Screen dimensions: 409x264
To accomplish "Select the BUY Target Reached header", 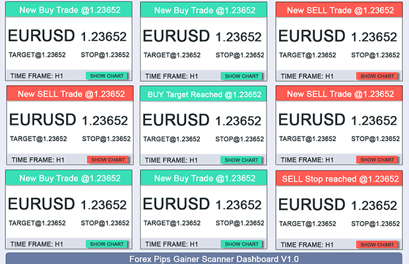I will tap(203, 94).
